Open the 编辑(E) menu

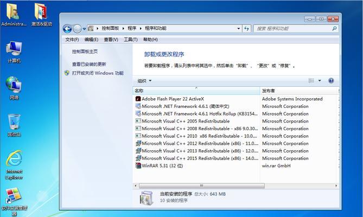pyautogui.click(x=92, y=40)
